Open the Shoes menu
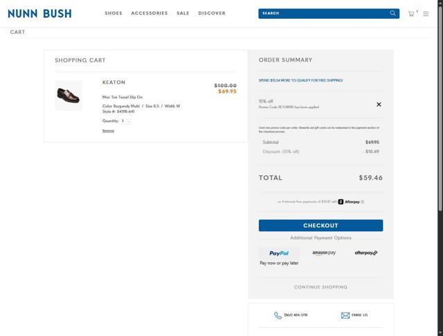The image size is (443, 336). [x=114, y=13]
